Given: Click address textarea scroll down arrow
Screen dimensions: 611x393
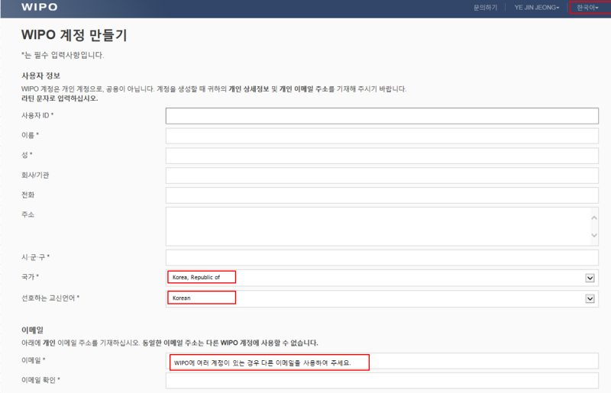Looking at the screenshot, I should (x=594, y=235).
